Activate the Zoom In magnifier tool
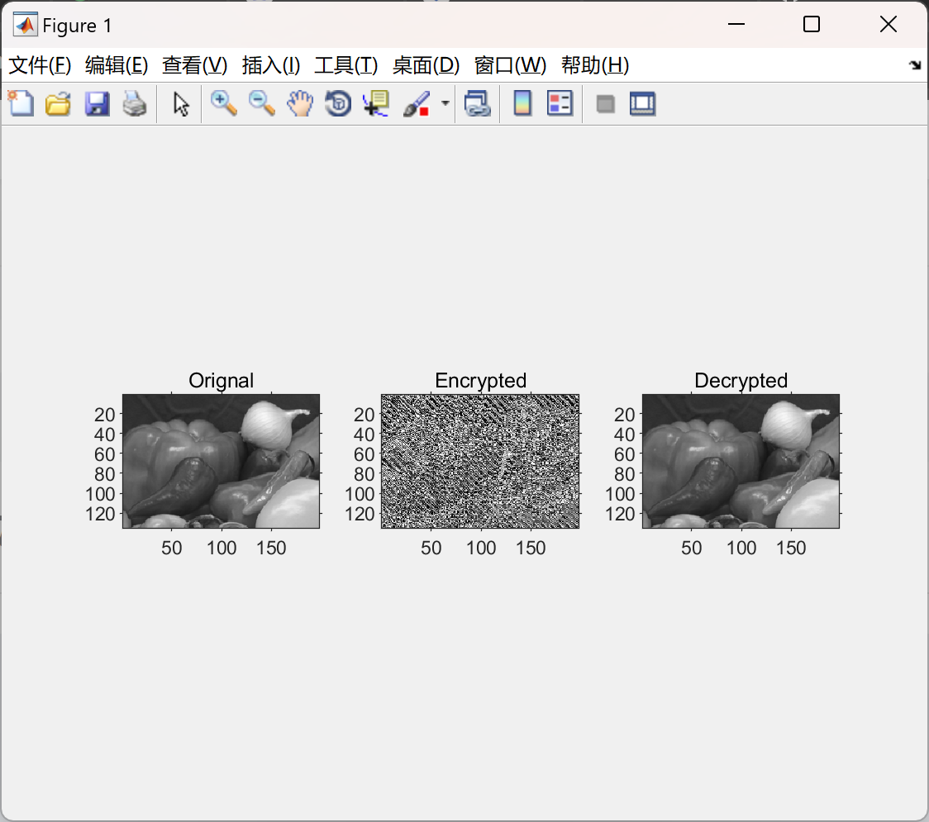Screen dimensions: 929x822 coord(223,103)
